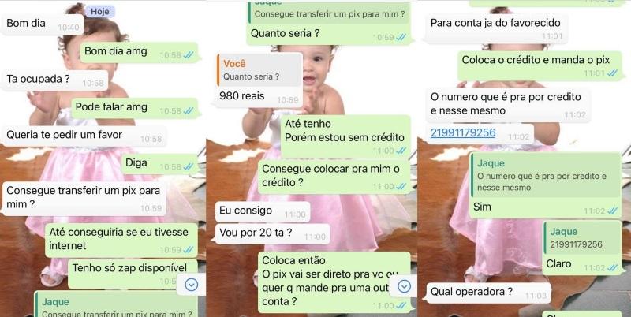The width and height of the screenshot is (631, 317).
Task: Open phone number link 21991179256
Action: (463, 132)
